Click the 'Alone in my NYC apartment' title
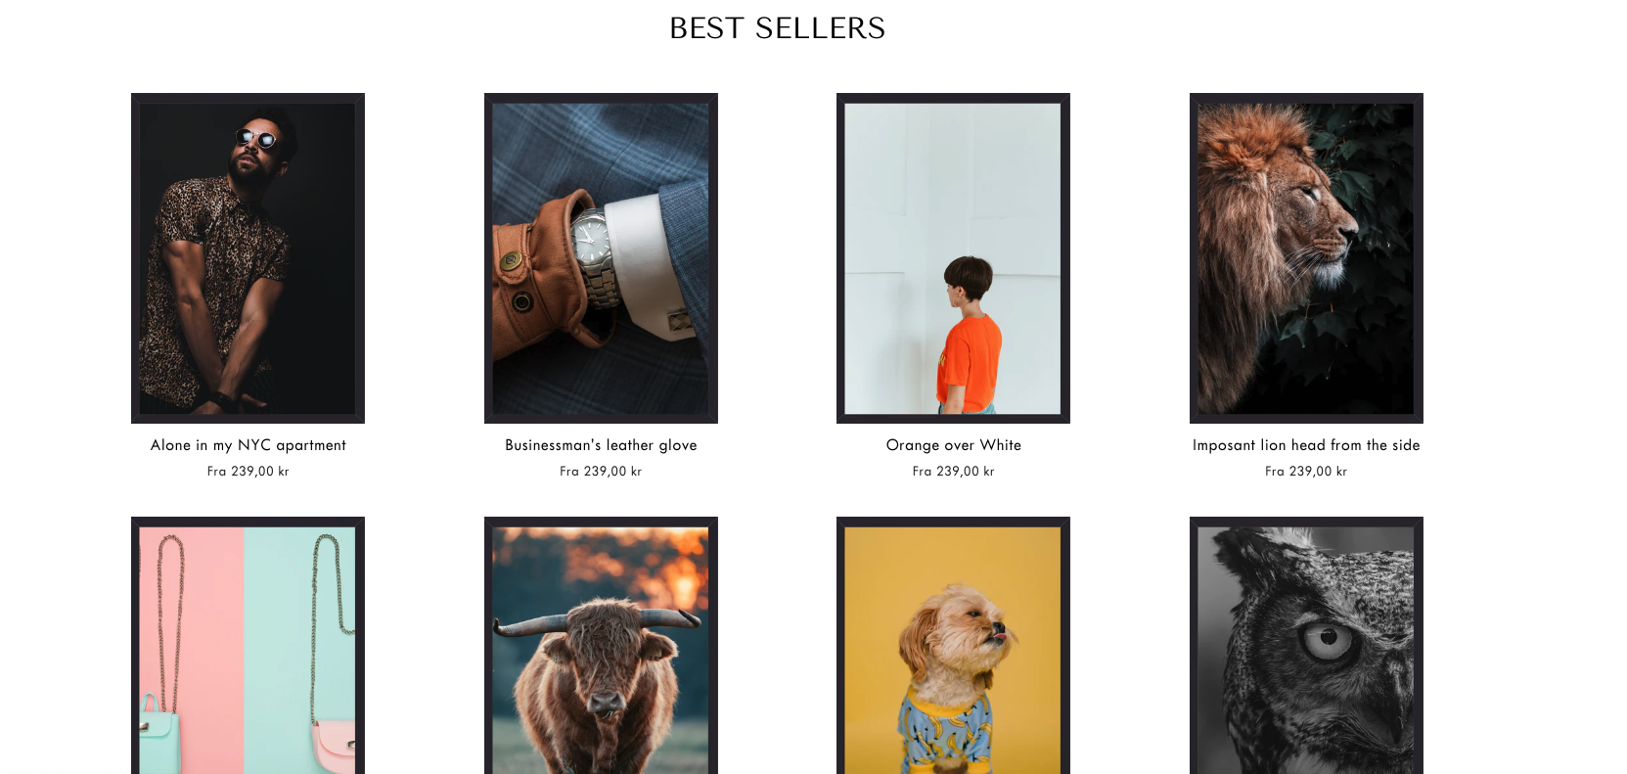Screen dimensions: 1627x774 coord(249,445)
